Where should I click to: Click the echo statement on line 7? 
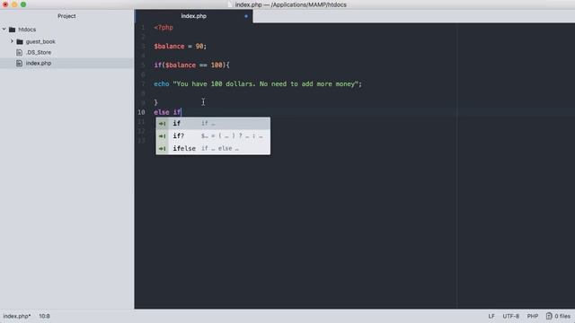pos(258,83)
